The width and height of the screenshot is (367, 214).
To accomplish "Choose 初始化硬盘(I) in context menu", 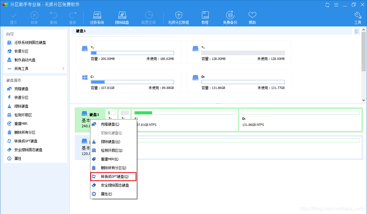I will click(113, 133).
